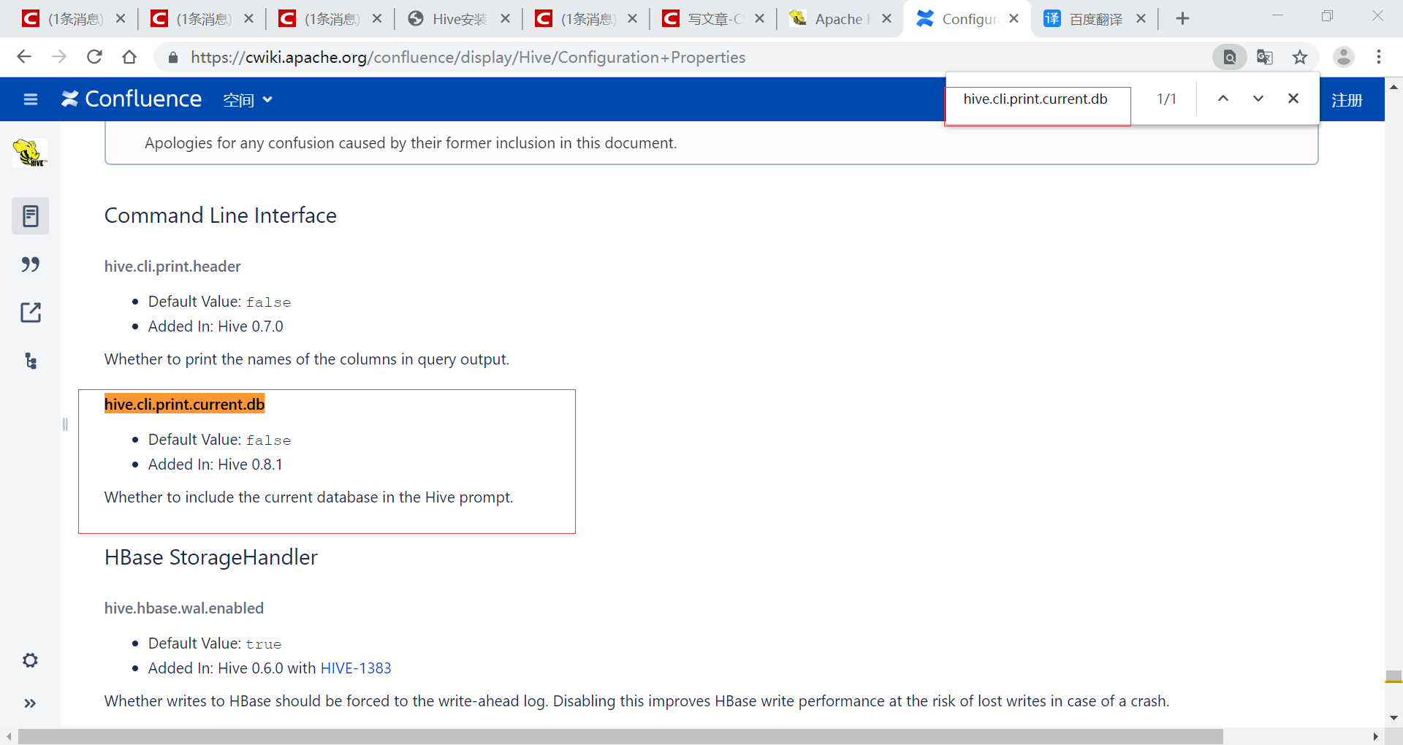The image size is (1403, 745).
Task: Click the address bar URL
Action: 468,57
